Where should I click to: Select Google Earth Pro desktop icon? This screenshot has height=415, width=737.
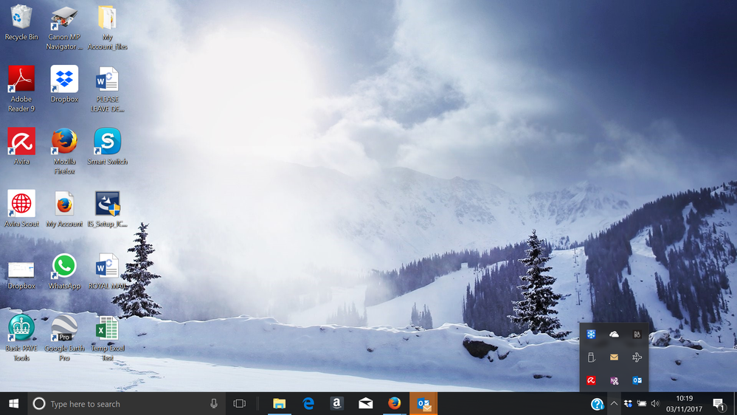(64, 329)
